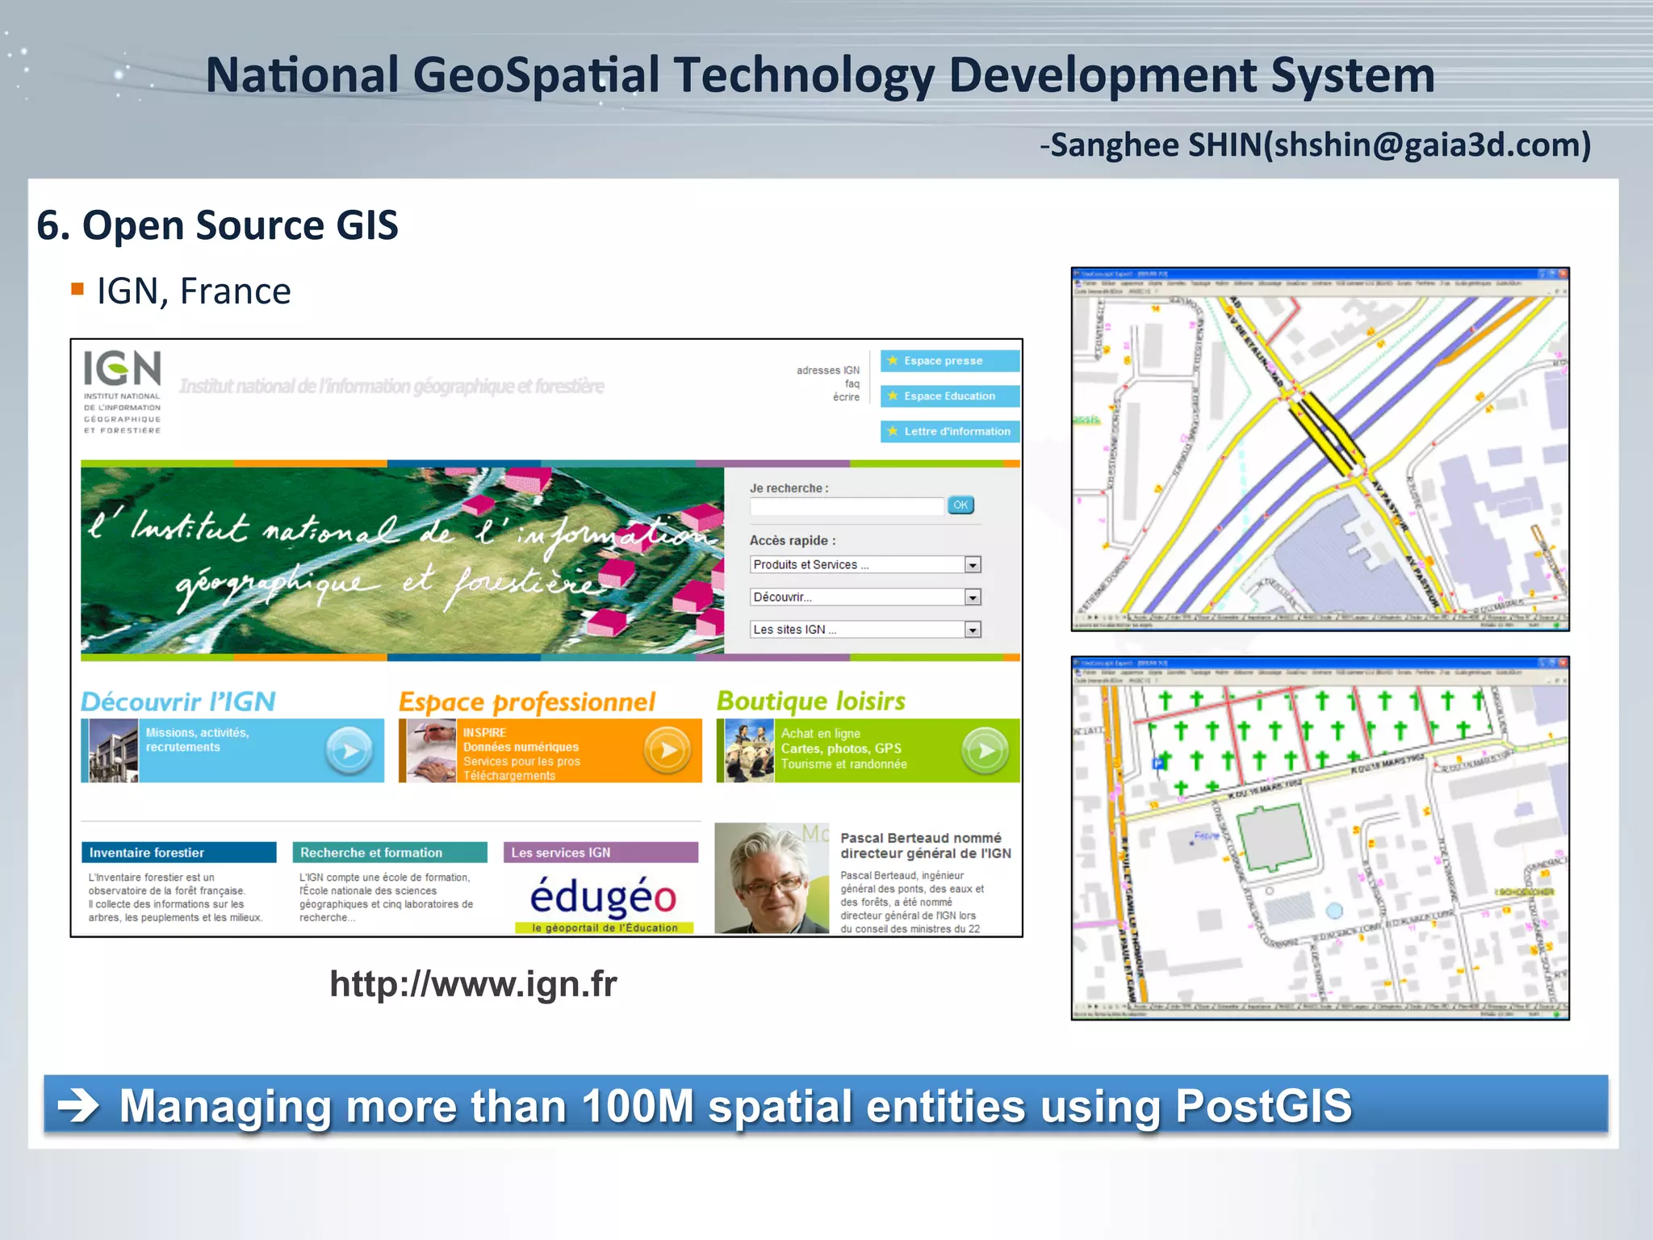
Task: Click the Espace presse button
Action: (x=951, y=361)
